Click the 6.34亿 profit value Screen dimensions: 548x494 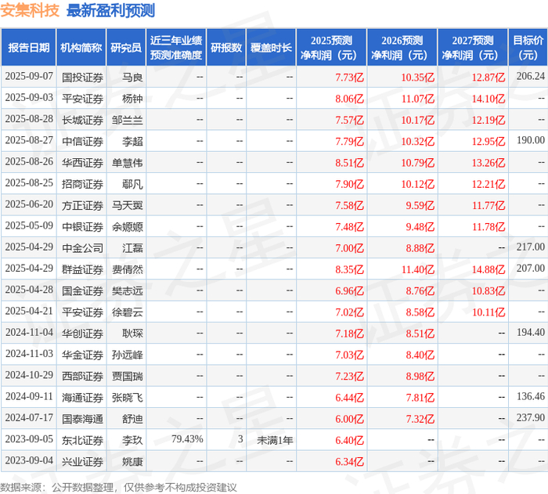click(x=349, y=461)
